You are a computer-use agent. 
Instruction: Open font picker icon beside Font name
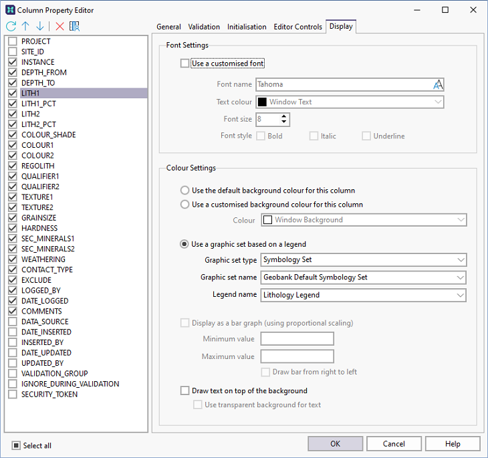(437, 85)
